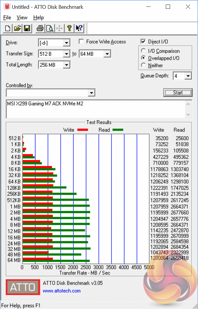Open the Drive dropdown showing [-d-]
The width and height of the screenshot is (198, 309).
coord(67,43)
